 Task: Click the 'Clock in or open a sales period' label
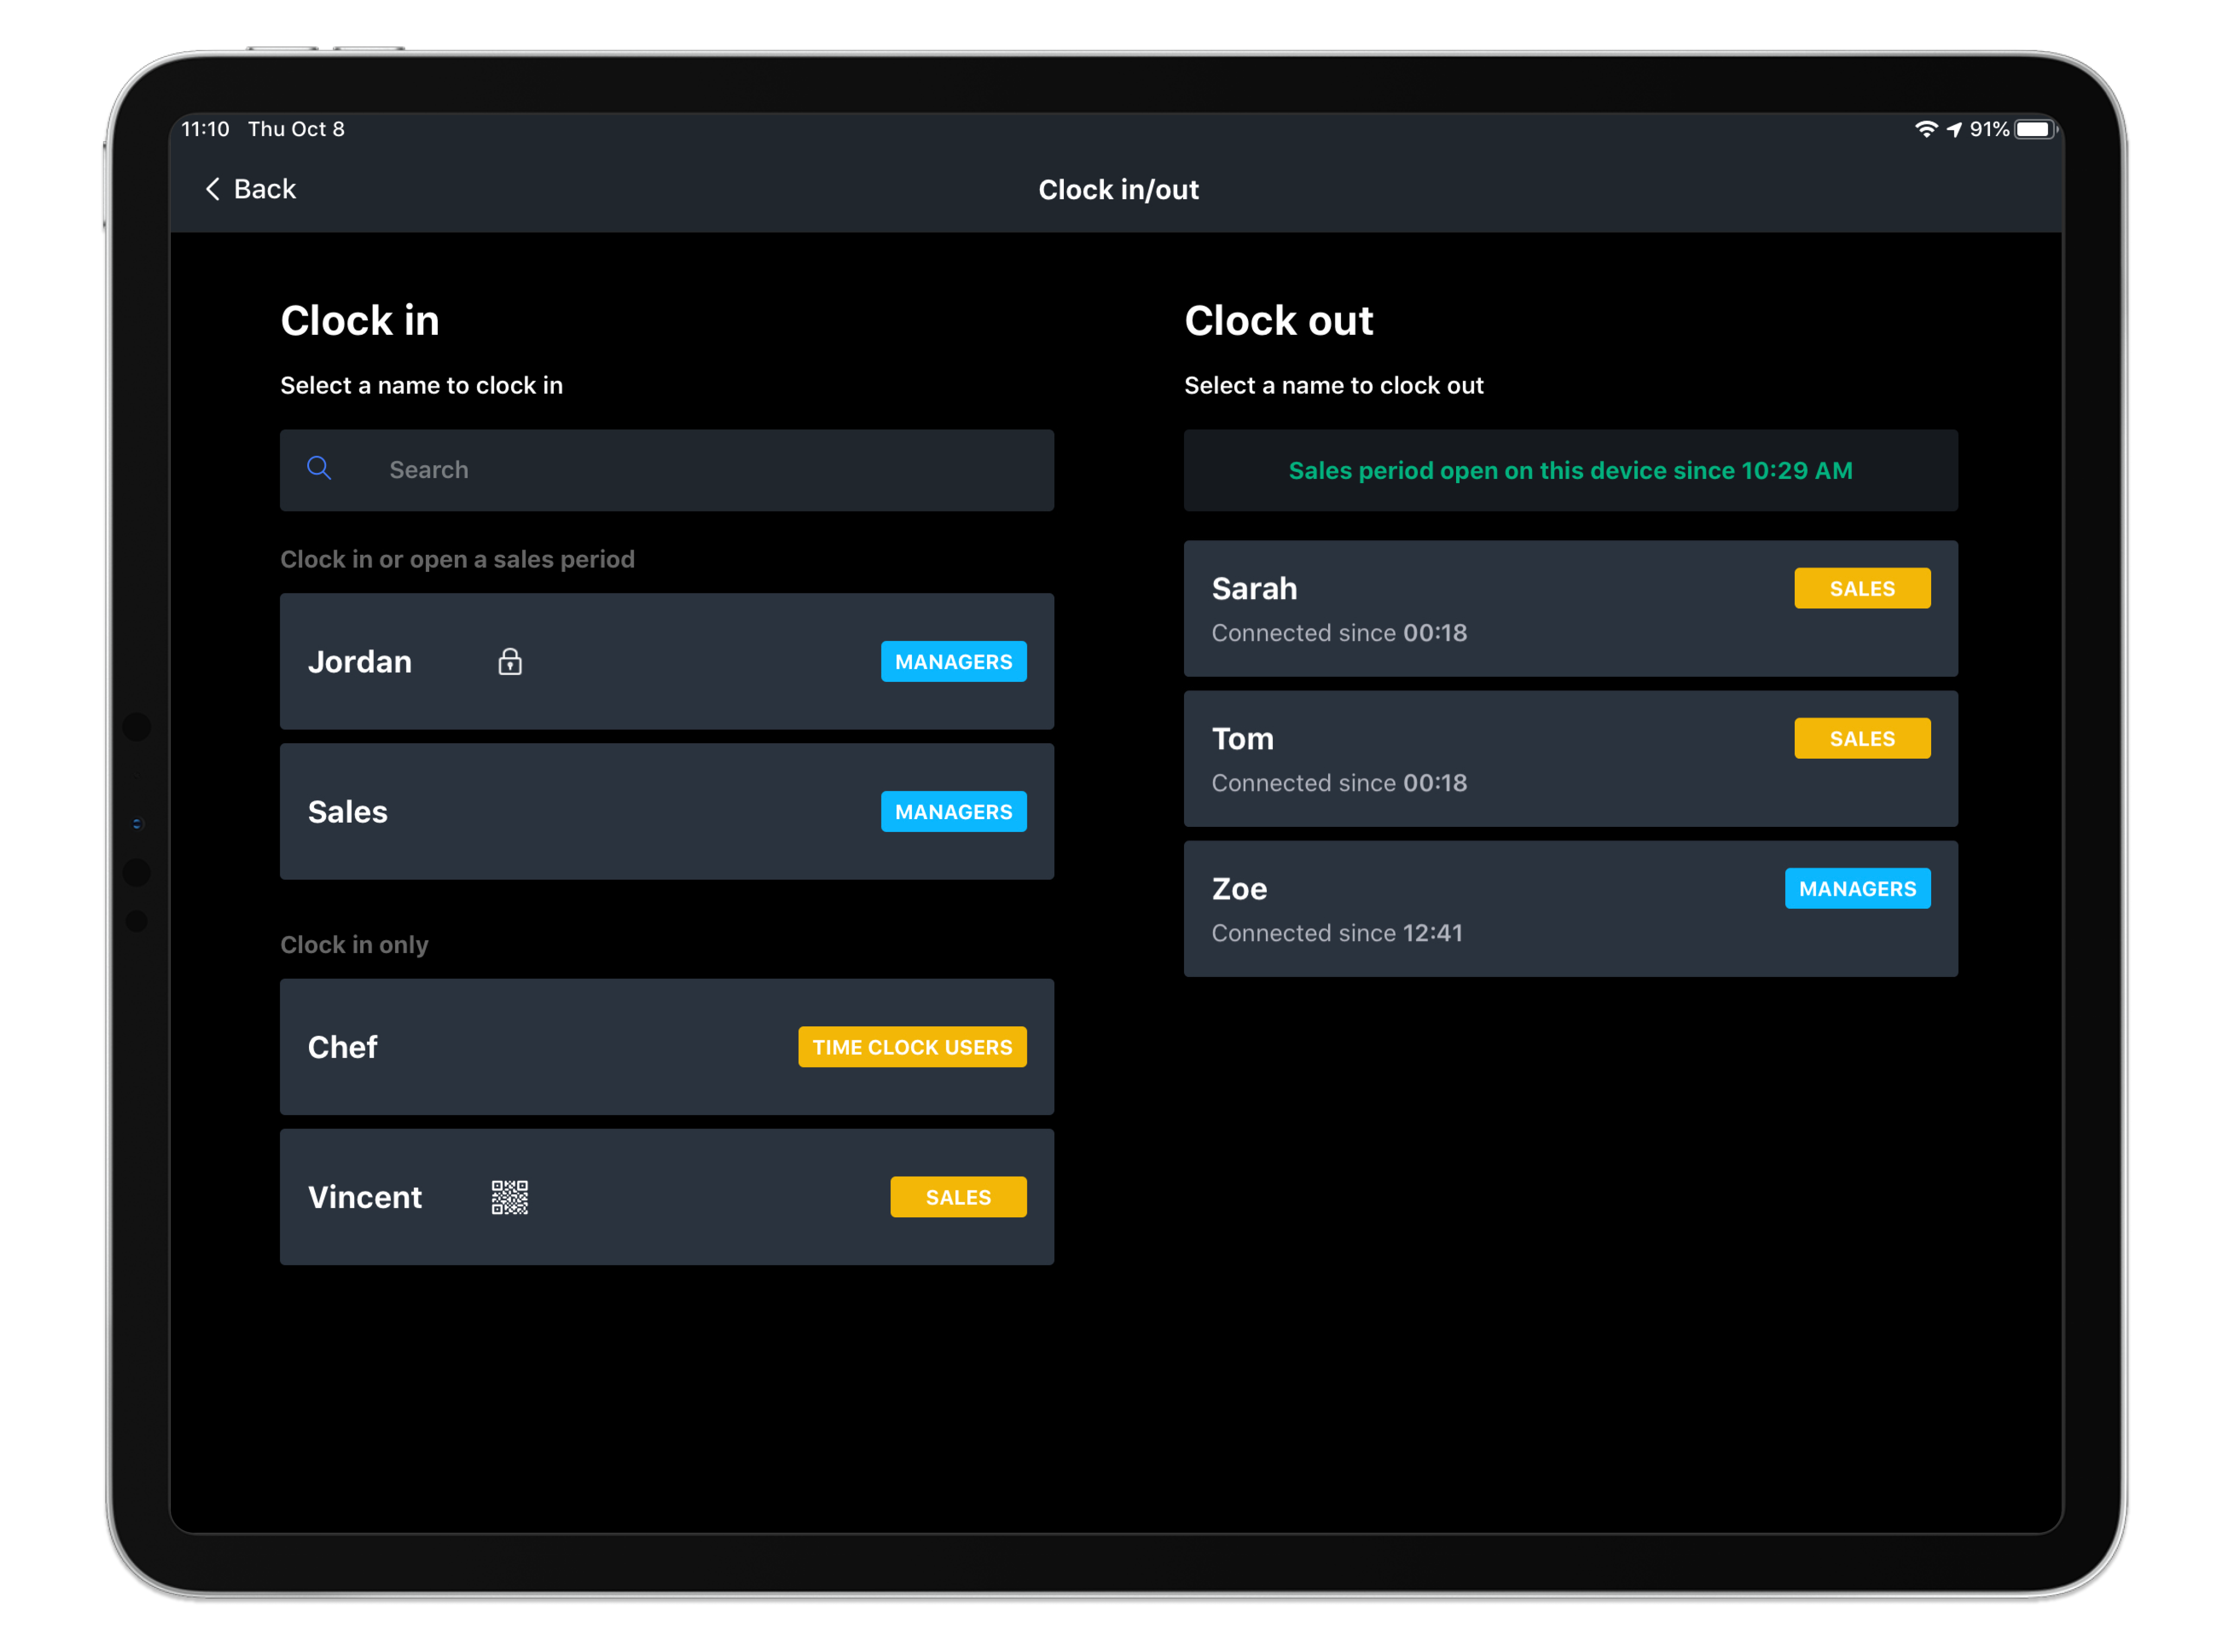click(x=457, y=559)
